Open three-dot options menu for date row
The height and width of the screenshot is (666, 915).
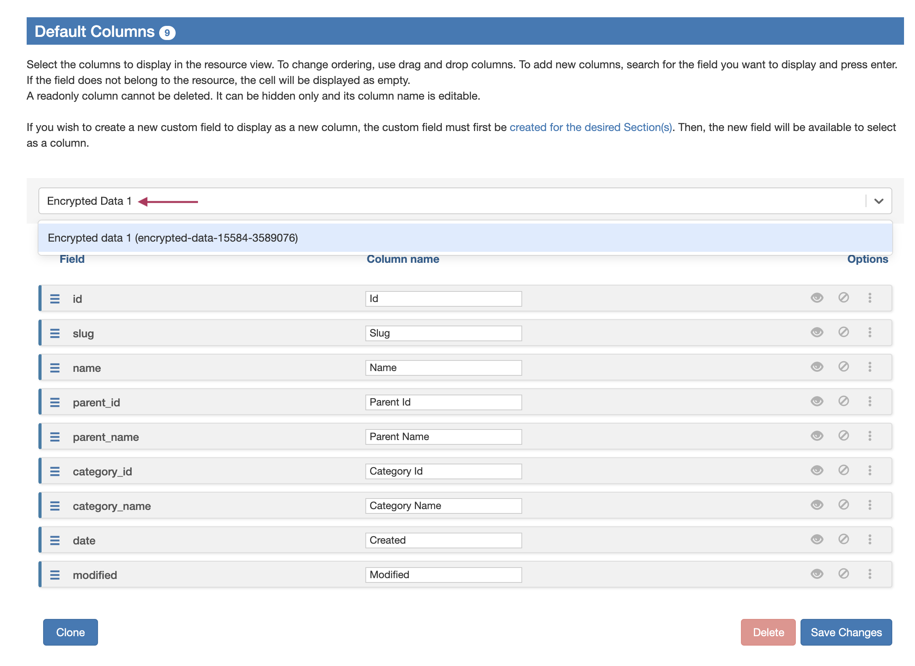(870, 540)
